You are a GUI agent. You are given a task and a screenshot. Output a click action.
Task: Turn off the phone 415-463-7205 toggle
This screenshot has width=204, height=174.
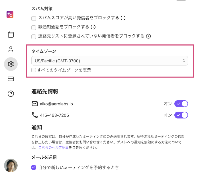pyautogui.click(x=181, y=115)
